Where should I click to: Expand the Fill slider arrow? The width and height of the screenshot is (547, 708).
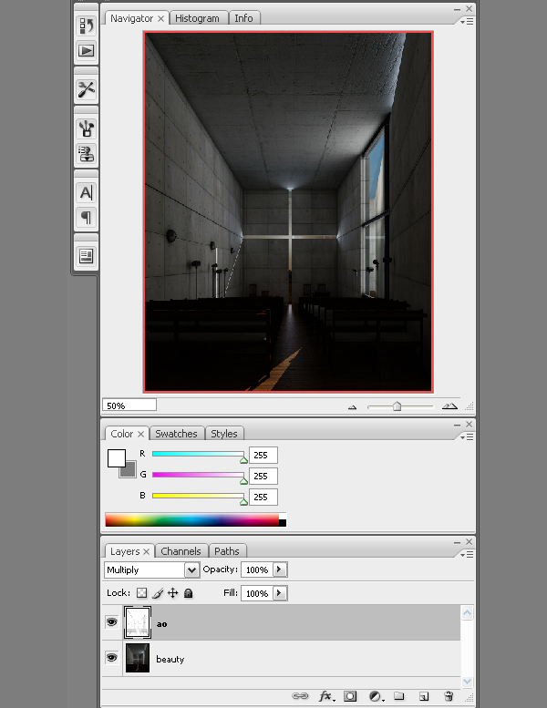pyautogui.click(x=279, y=593)
